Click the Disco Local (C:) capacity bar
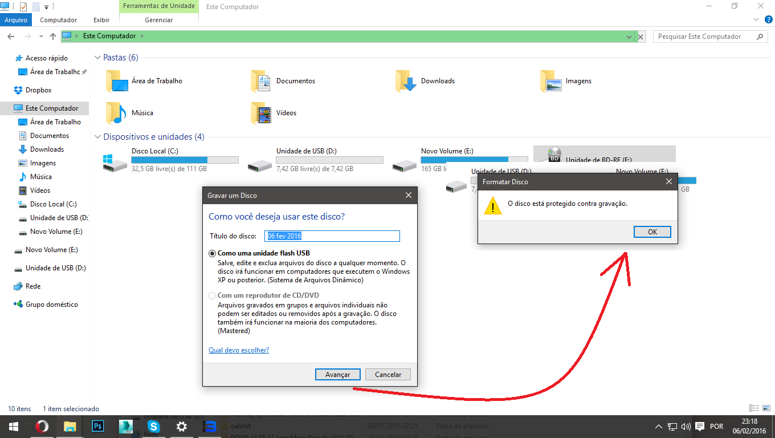Viewport: 775px width, 438px height. (185, 160)
